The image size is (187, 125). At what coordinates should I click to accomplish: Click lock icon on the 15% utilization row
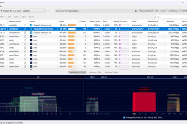coord(25,25)
